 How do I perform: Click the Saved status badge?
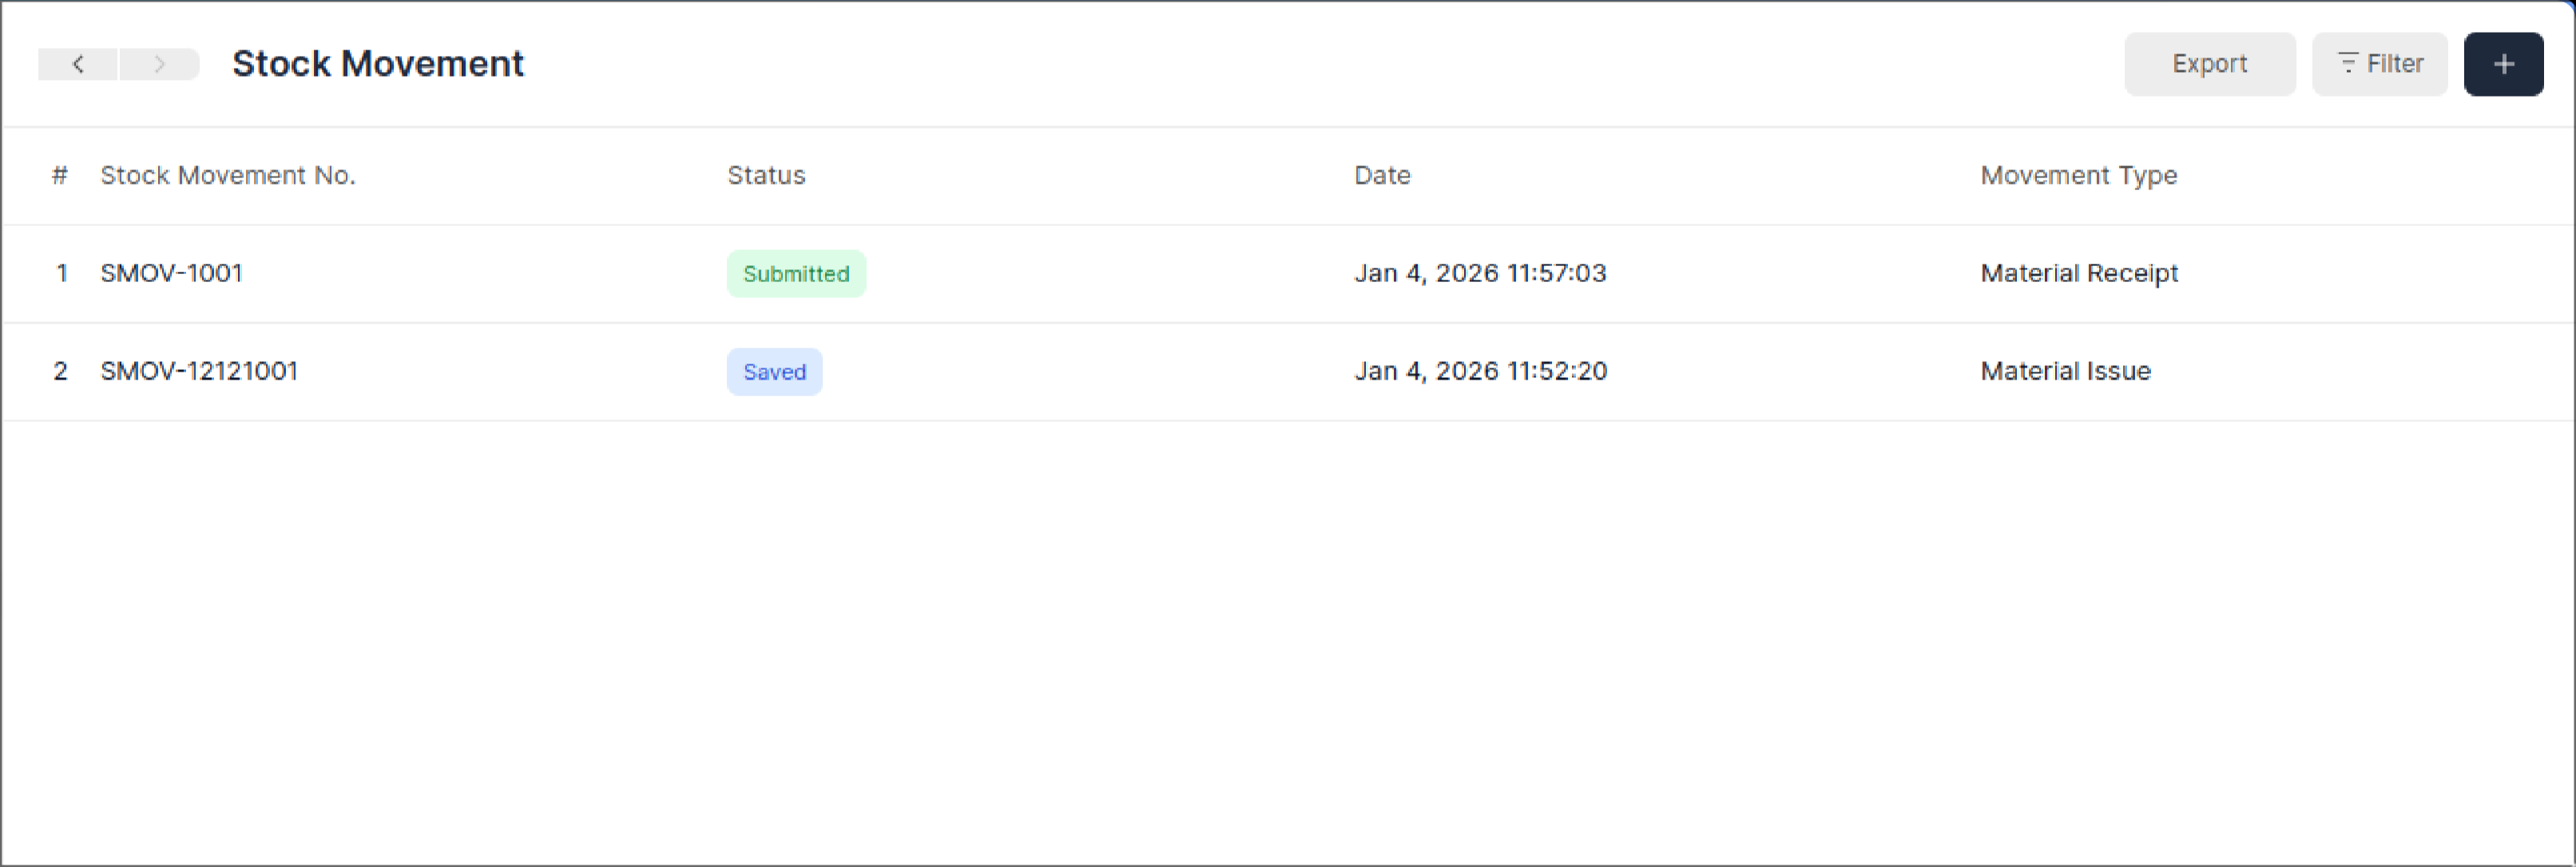click(774, 371)
